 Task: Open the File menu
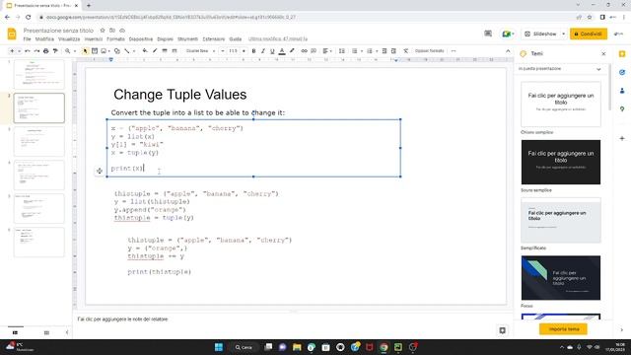tap(27, 39)
